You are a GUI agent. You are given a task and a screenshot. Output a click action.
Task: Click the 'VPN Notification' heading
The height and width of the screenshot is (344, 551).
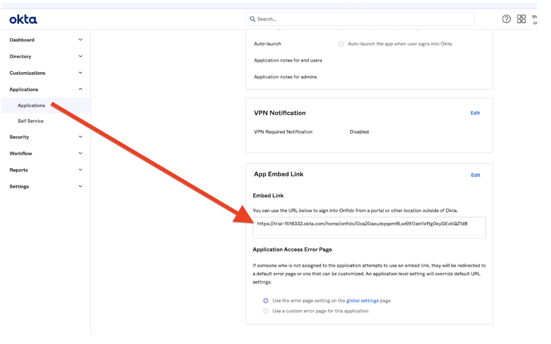(x=280, y=113)
